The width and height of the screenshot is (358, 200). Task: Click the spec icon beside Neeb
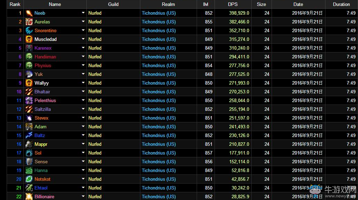[x=29, y=13]
